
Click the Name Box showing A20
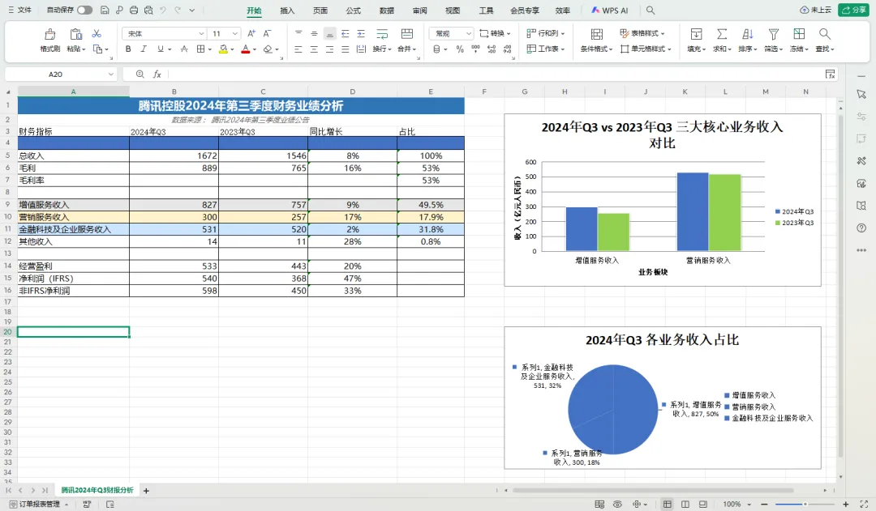55,74
